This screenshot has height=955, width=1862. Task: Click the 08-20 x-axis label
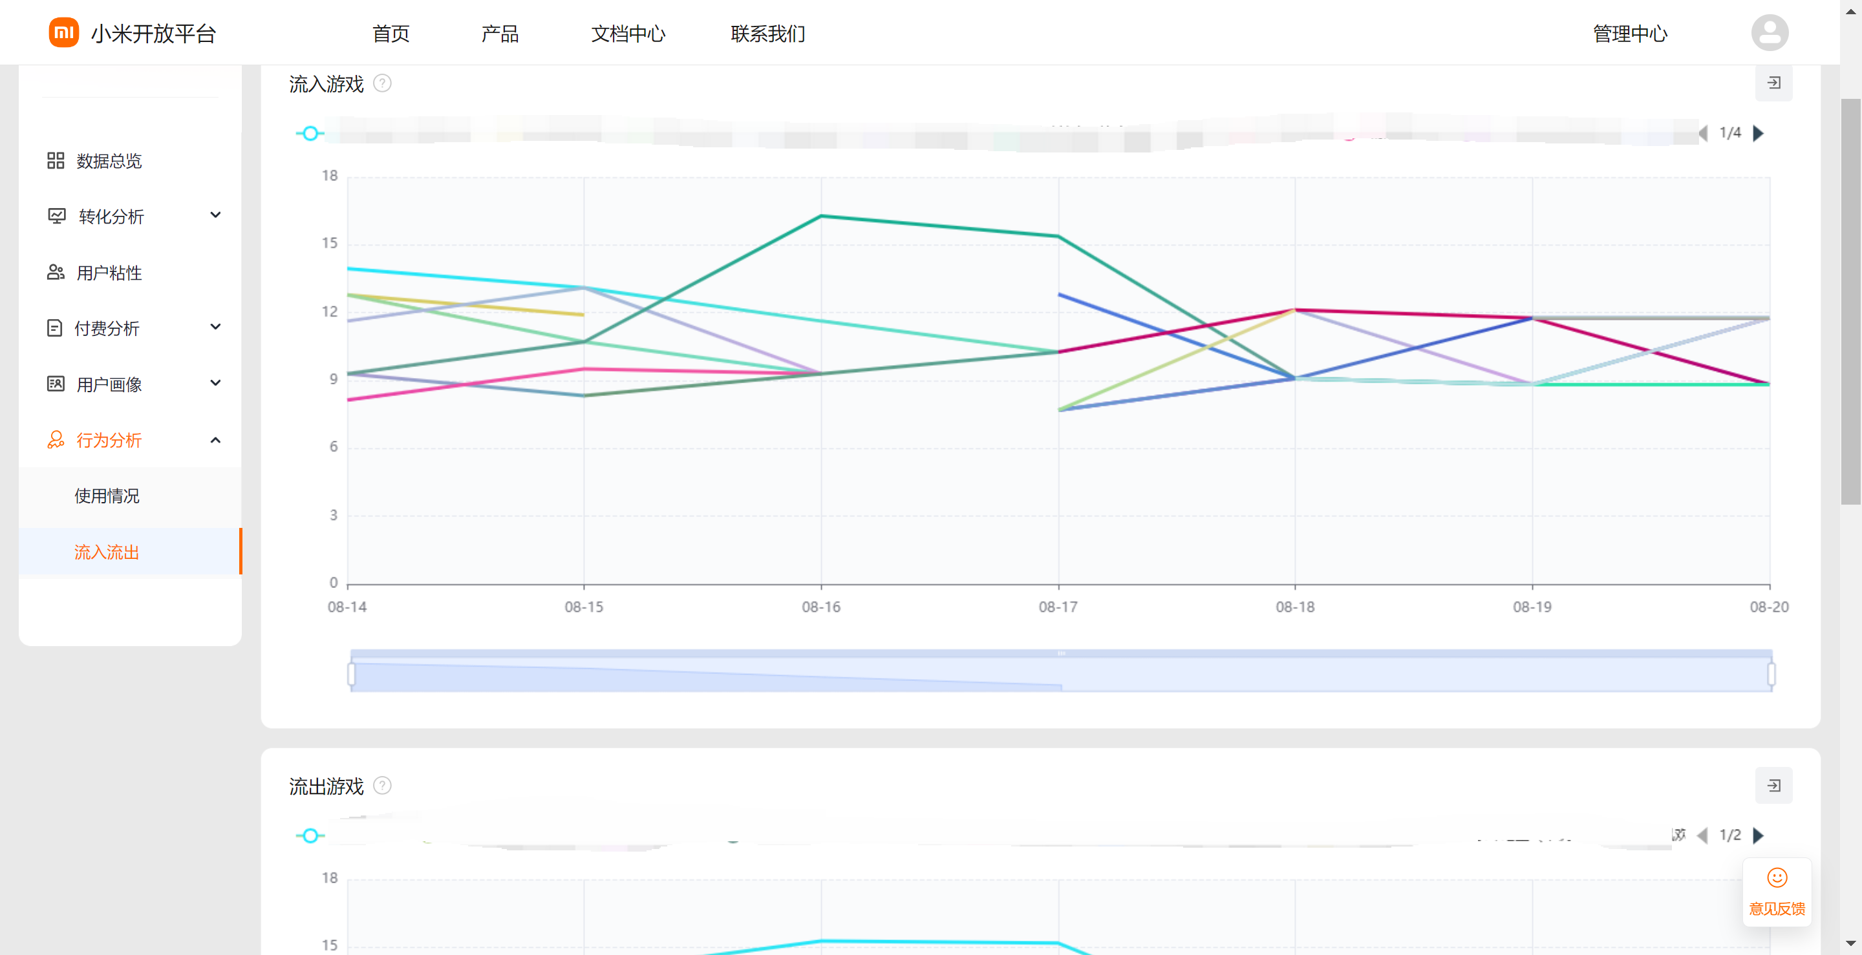pyautogui.click(x=1769, y=607)
